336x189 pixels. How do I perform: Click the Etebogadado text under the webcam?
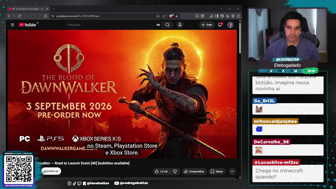(287, 65)
